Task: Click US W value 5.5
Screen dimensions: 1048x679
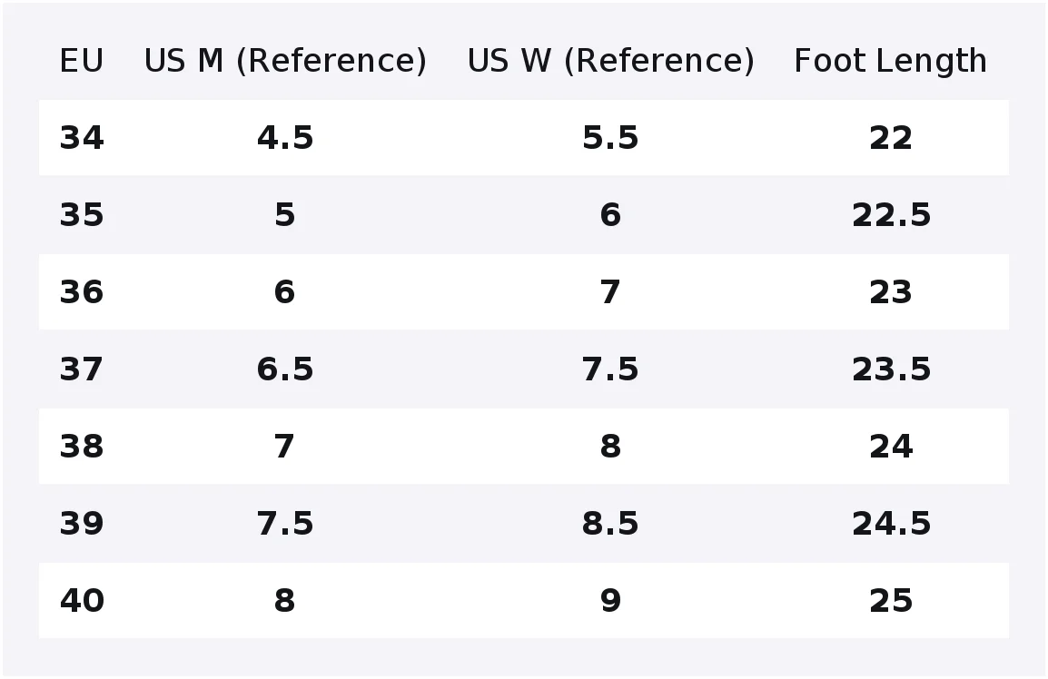Action: (611, 138)
